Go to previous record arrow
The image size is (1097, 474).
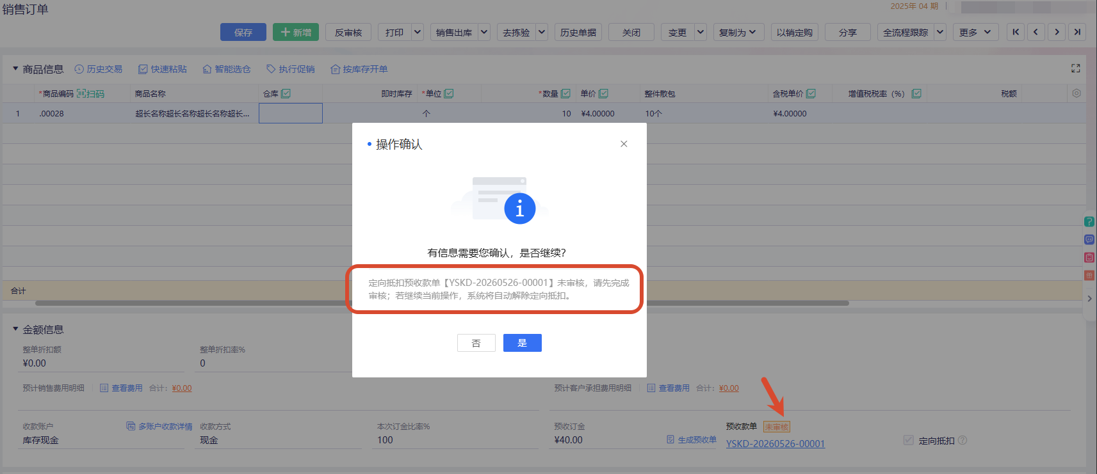point(1036,32)
